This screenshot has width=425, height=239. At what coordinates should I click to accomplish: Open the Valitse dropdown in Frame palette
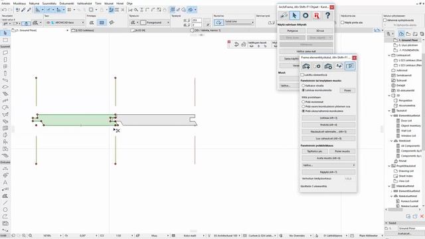[329, 165]
